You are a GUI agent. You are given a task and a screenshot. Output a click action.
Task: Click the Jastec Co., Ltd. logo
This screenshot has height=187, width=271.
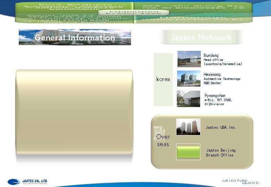point(27,182)
